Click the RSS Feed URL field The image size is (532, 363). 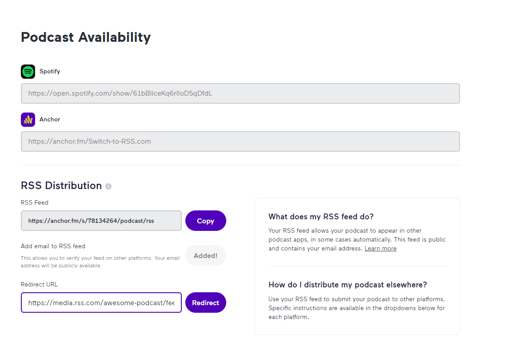[101, 221]
